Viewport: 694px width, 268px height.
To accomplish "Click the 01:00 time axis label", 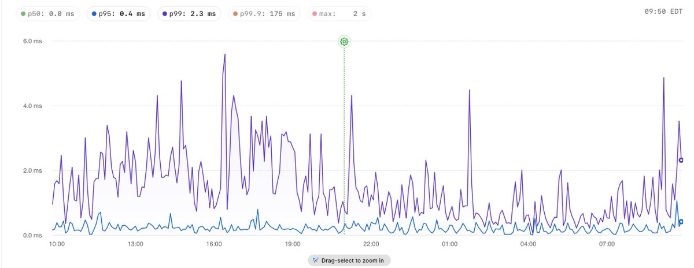I will [449, 244].
